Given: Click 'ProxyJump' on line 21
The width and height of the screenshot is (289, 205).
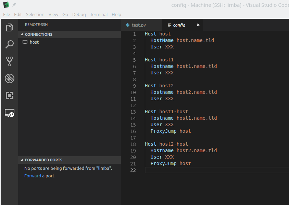Looking at the screenshot, I should [x=163, y=163].
